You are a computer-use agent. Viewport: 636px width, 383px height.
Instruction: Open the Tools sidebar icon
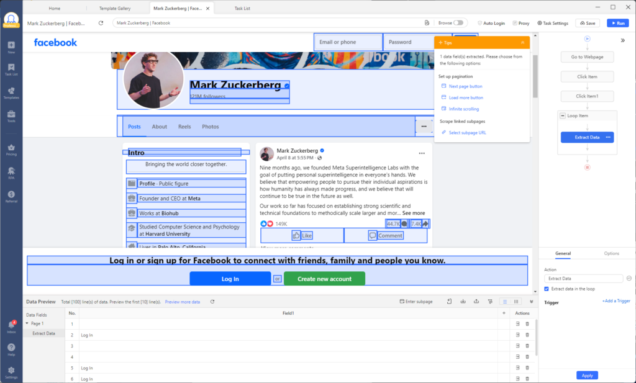pyautogui.click(x=11, y=116)
